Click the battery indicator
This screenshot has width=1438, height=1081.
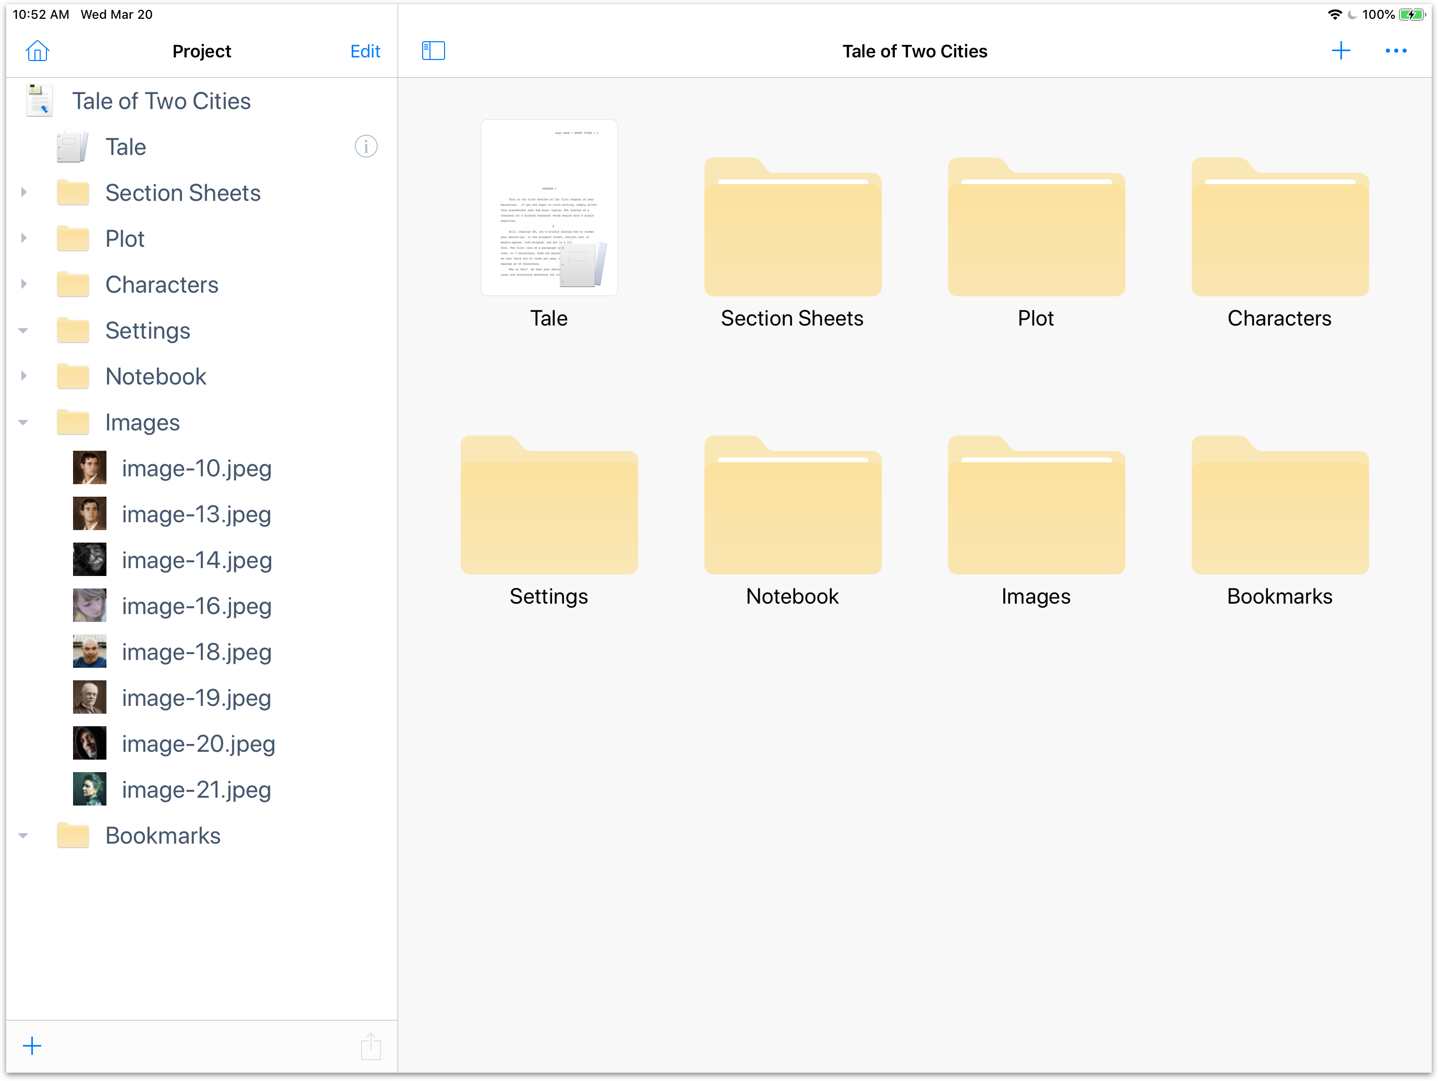1412,14
